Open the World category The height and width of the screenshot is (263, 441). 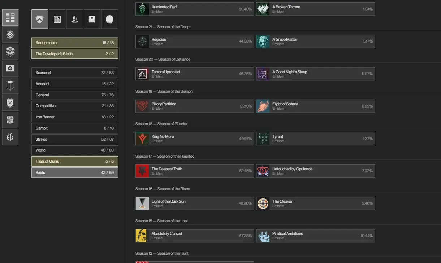(75, 150)
